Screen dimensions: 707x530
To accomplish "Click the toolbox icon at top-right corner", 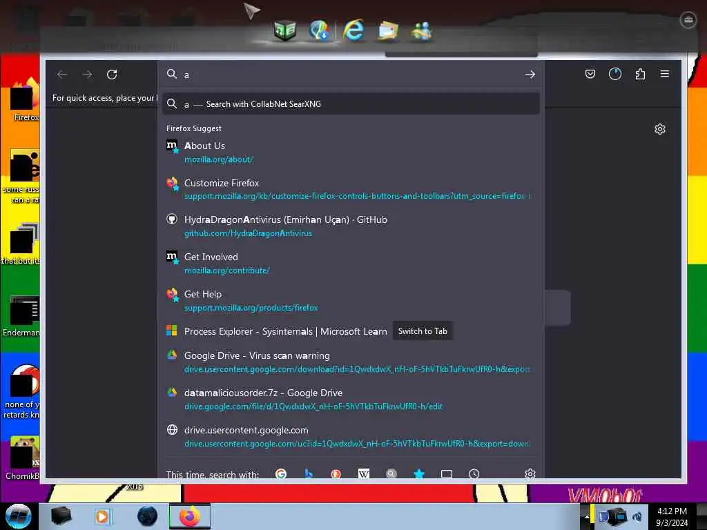I will pos(688,19).
